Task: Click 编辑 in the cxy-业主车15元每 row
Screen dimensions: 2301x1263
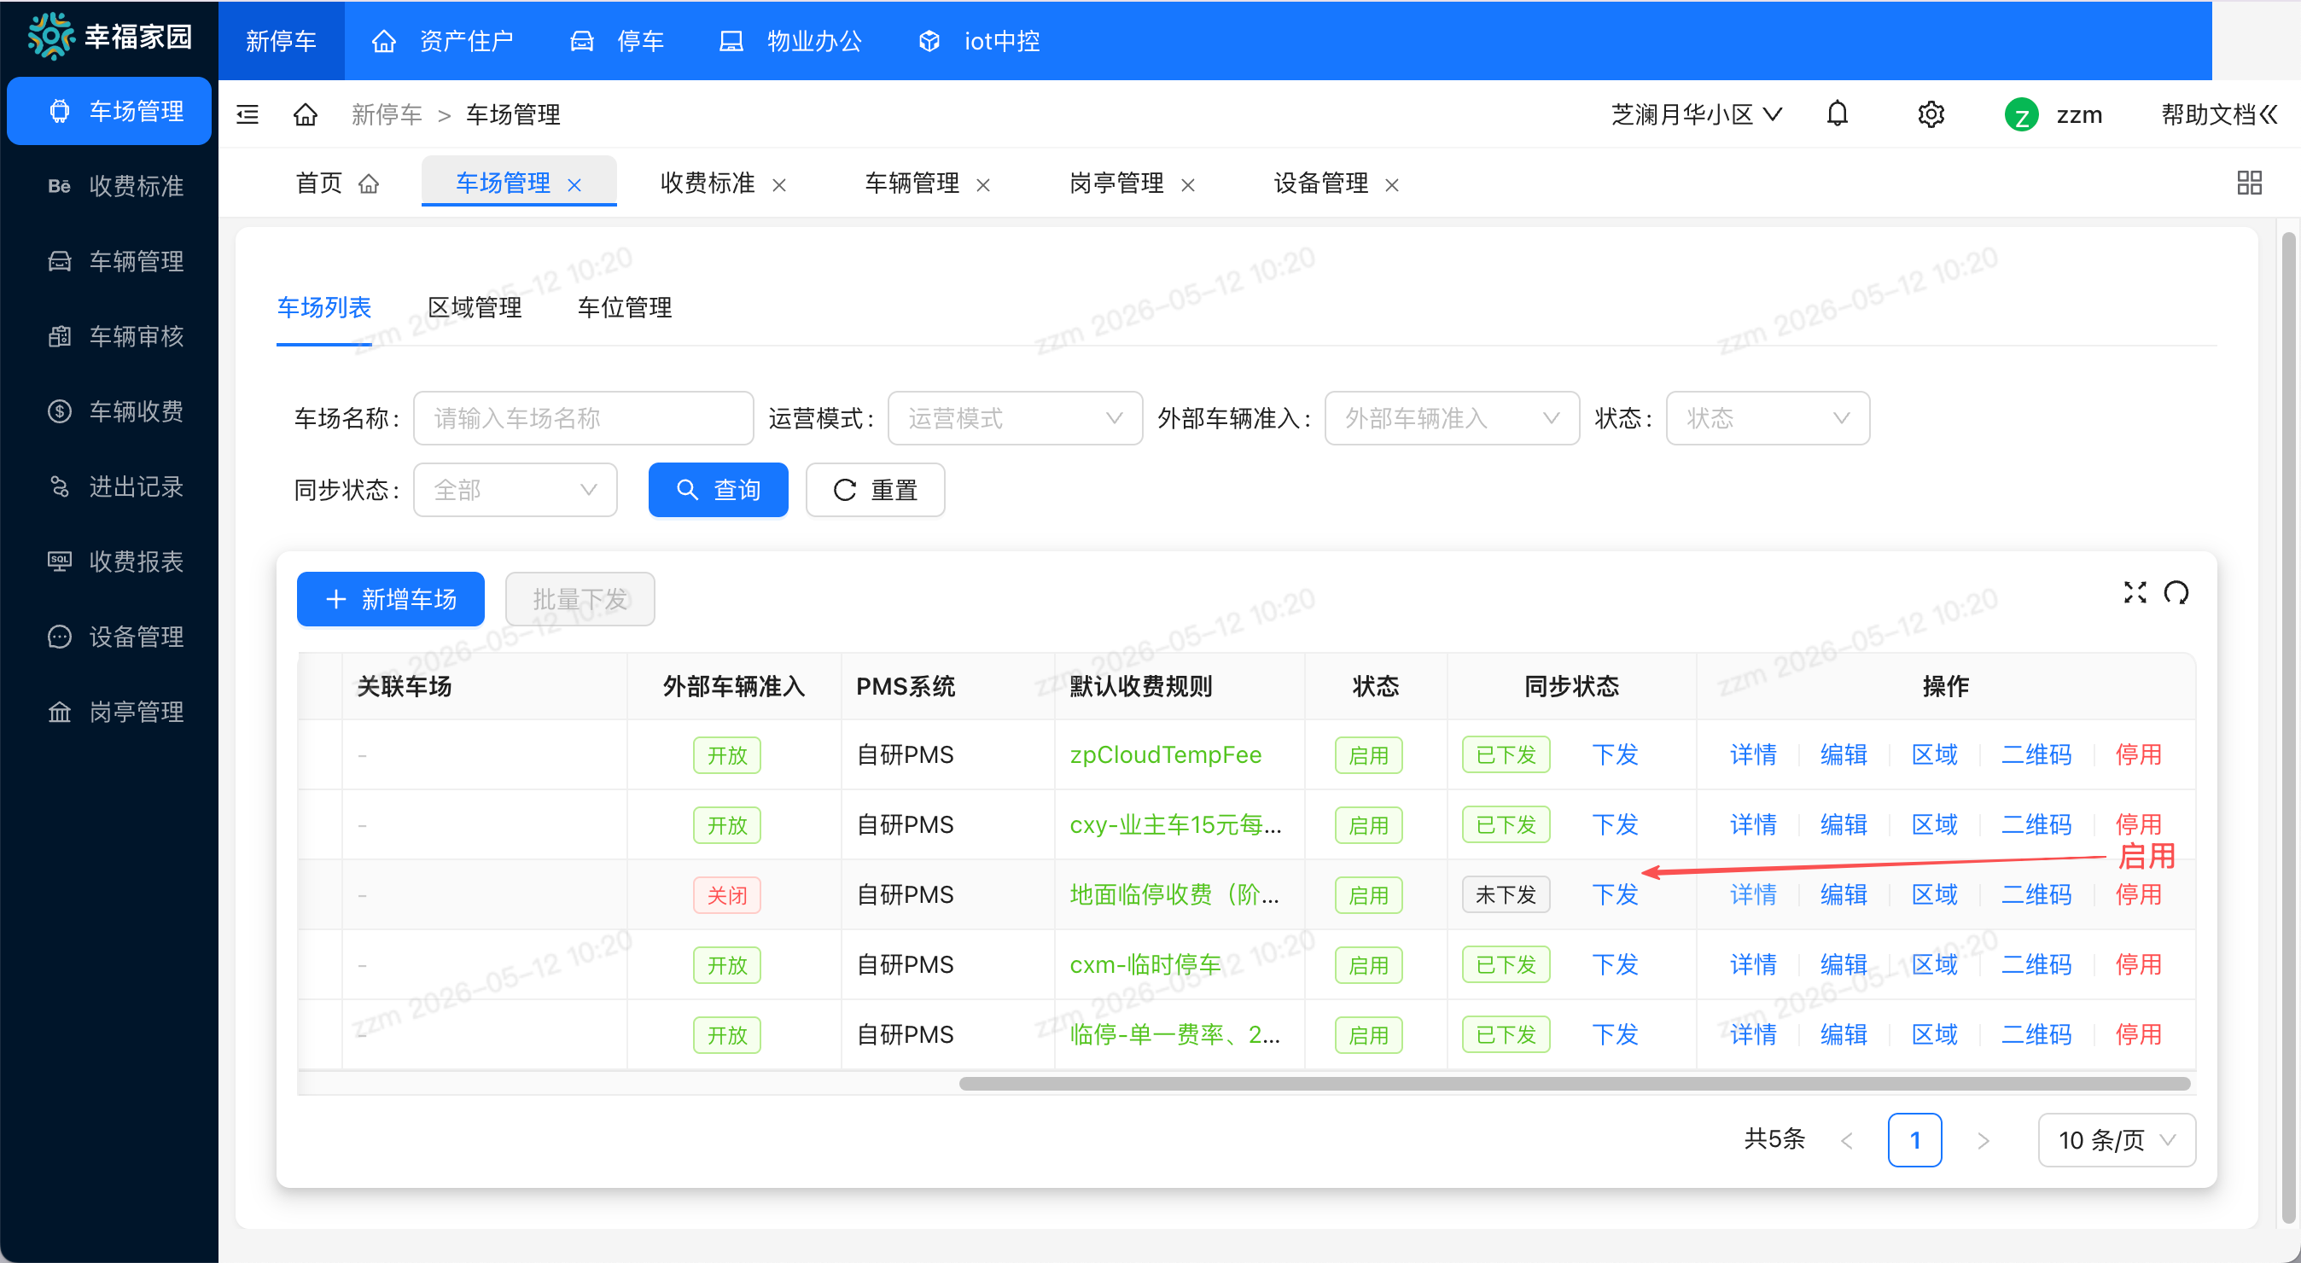Action: coord(1844,824)
